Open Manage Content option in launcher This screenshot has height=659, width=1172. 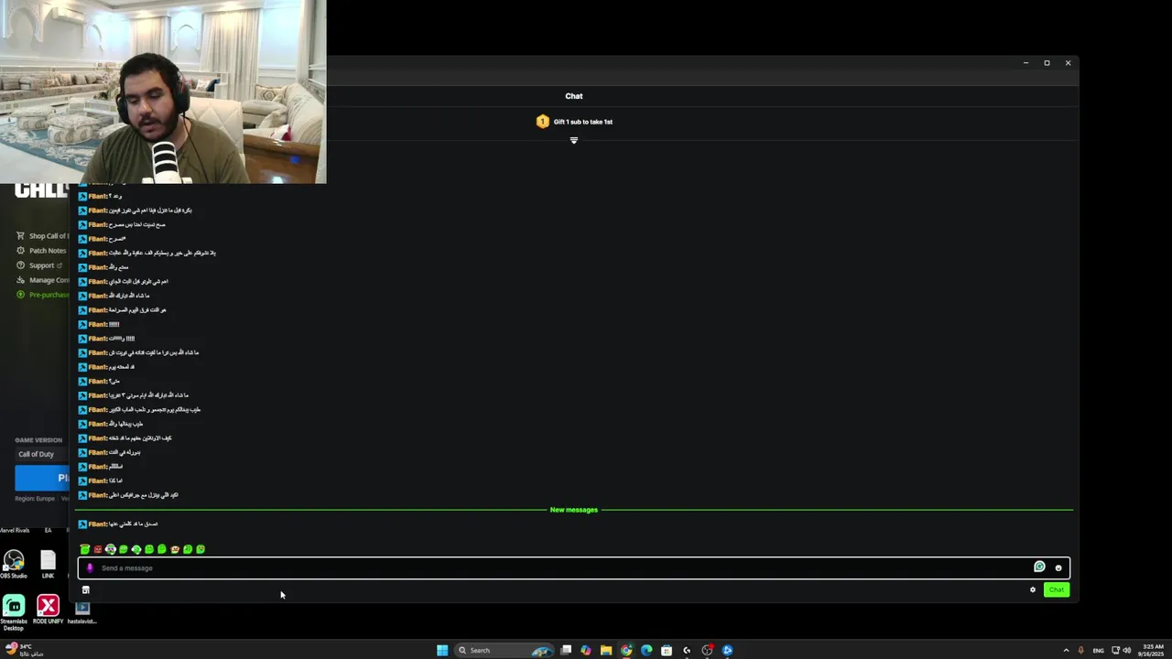coord(43,280)
